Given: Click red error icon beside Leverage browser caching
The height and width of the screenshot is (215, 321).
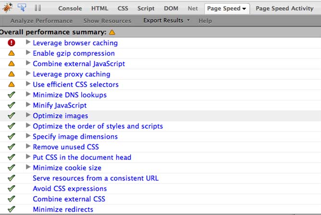Looking at the screenshot, I should pyautogui.click(x=12, y=43).
